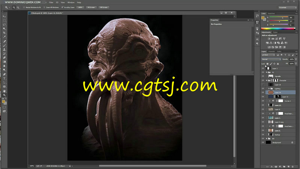Hide the Background layer

(263, 143)
